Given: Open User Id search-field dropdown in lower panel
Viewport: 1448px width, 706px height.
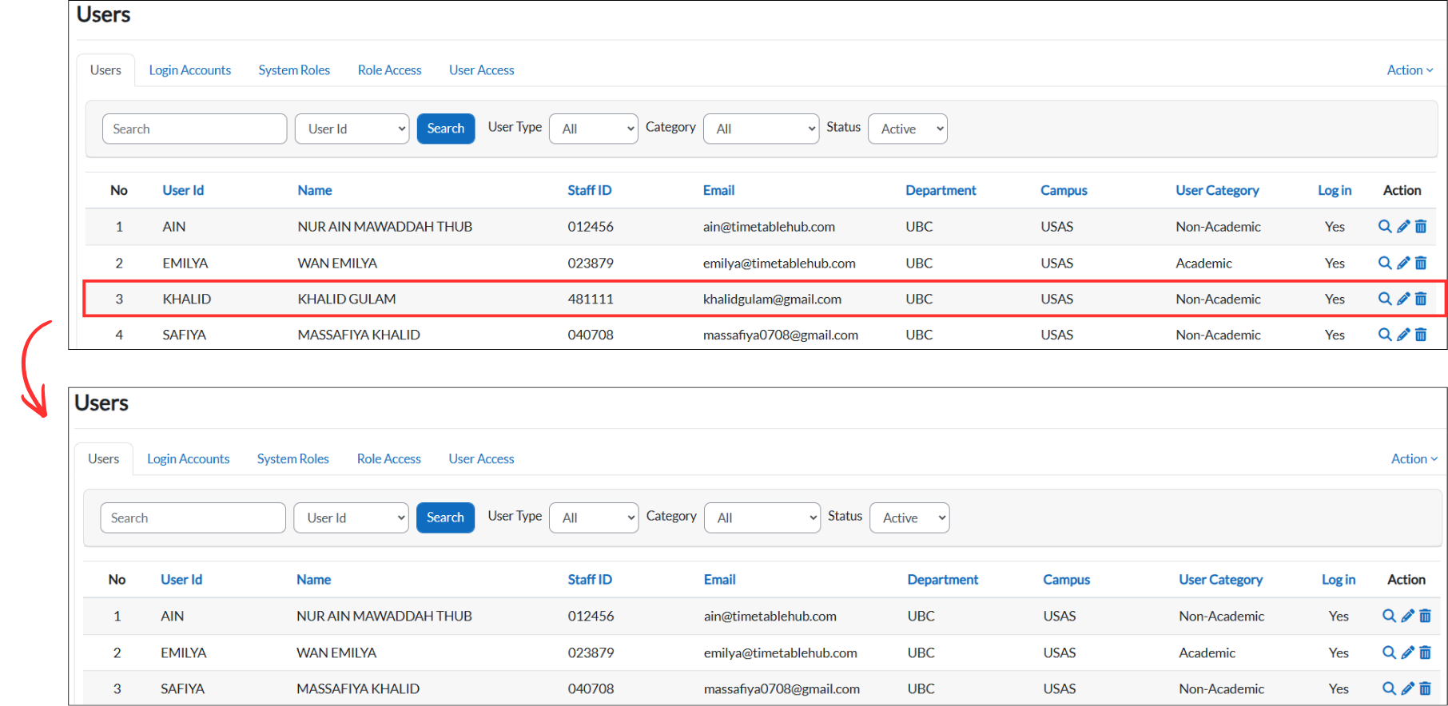Looking at the screenshot, I should tap(351, 518).
